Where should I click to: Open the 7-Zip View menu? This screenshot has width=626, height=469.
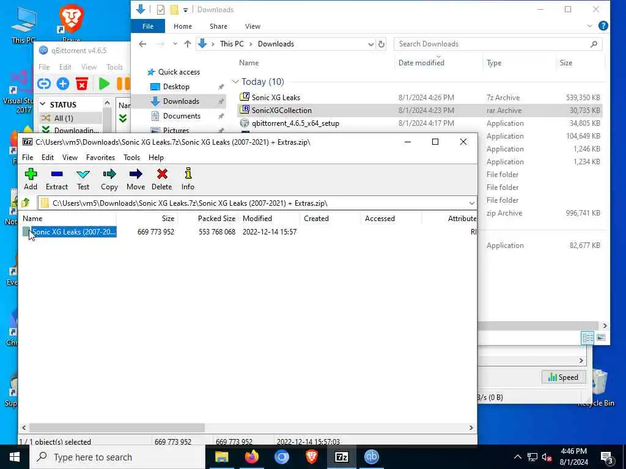click(x=70, y=158)
